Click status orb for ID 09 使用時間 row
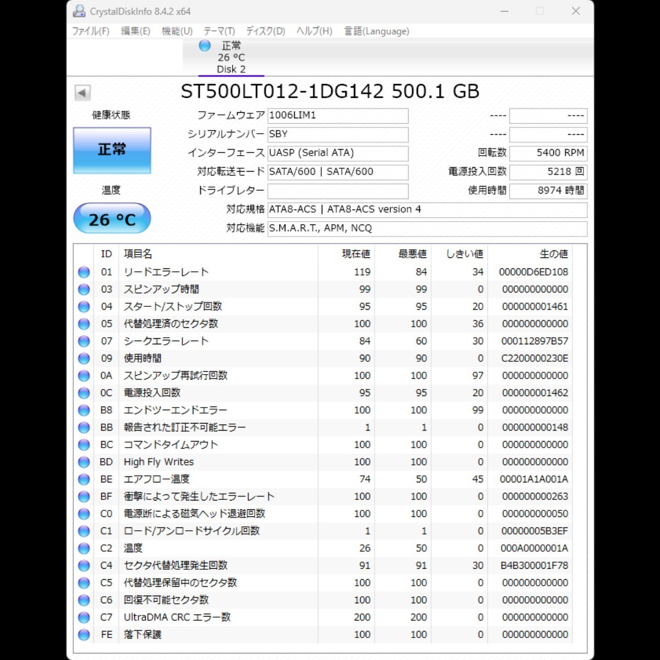 coord(84,359)
